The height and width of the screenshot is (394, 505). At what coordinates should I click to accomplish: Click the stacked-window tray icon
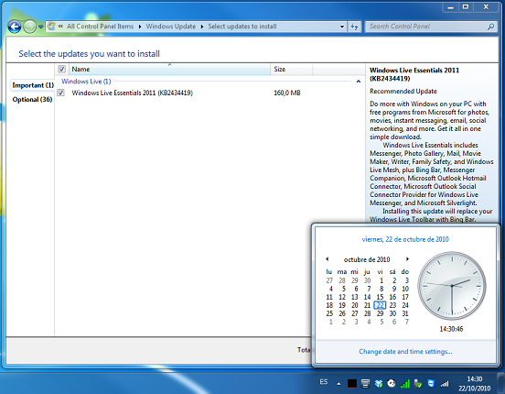[x=365, y=384]
